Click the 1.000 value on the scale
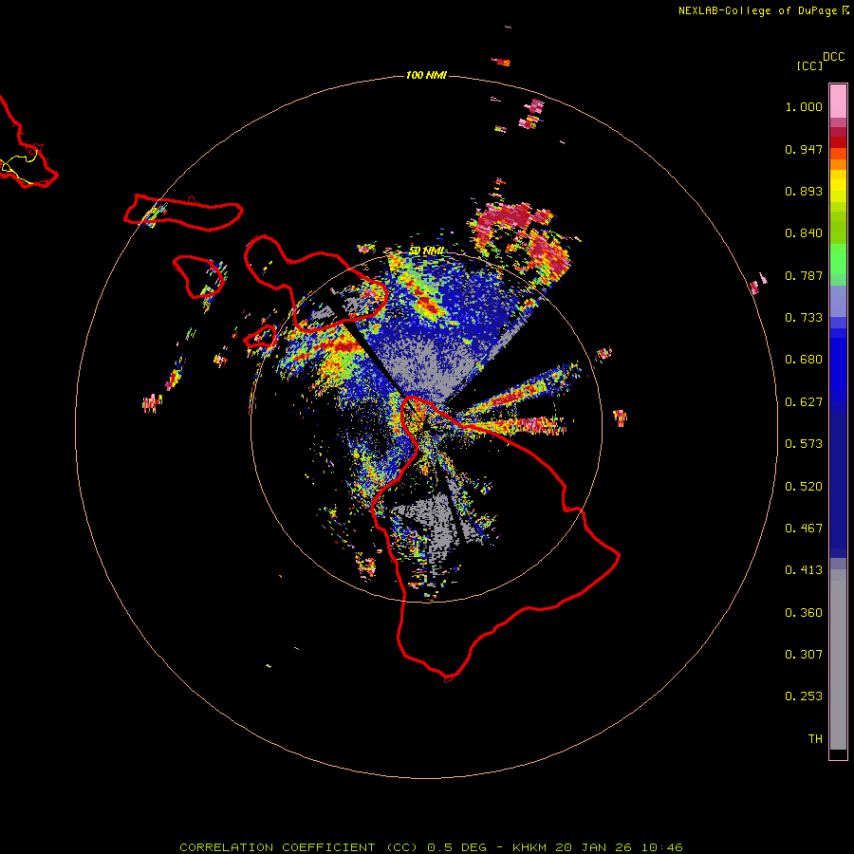This screenshot has width=854, height=854. pos(804,106)
